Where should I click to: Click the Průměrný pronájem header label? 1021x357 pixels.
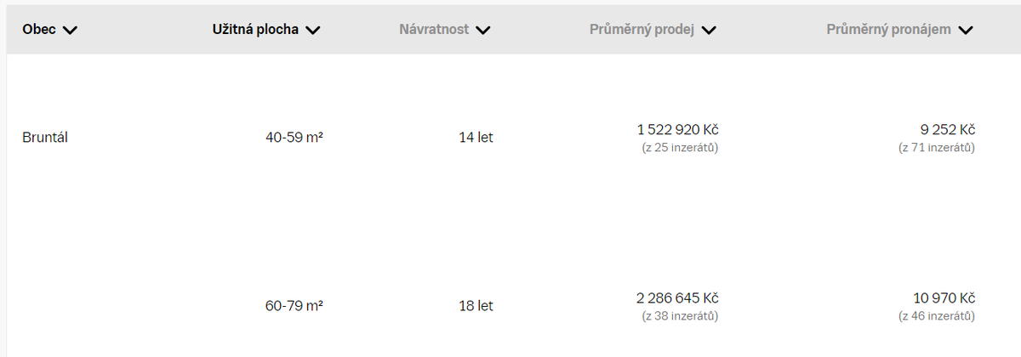tap(889, 30)
